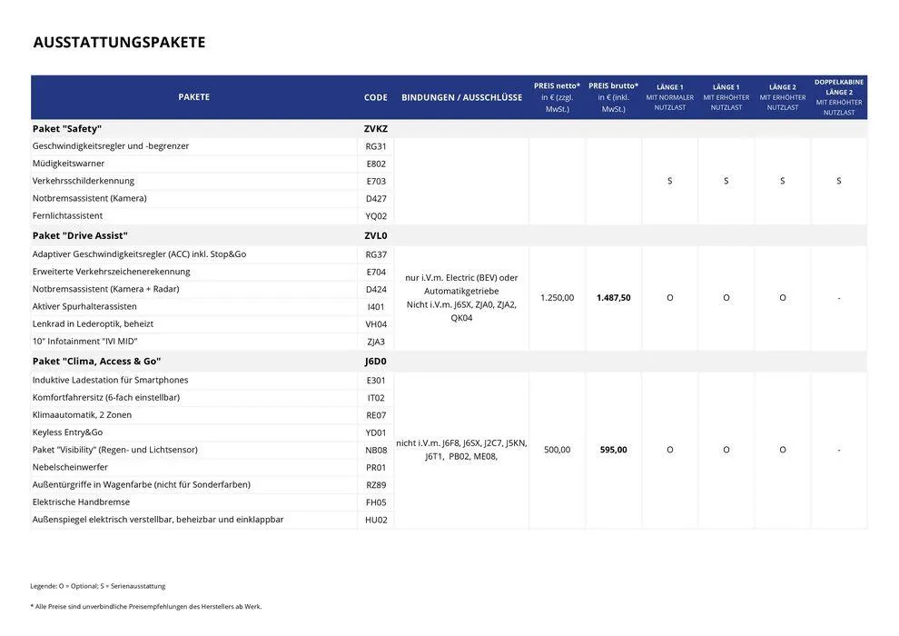This screenshot has width=899, height=636.
Task: Click the Keyless Entry&Go row
Action: pyautogui.click(x=68, y=432)
